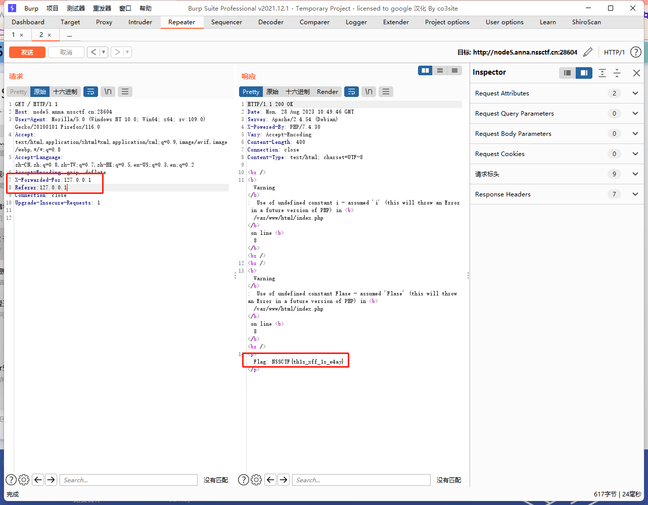Screen dimensions: 648x505
Task: Switch response view to 原始 raw
Action: [x=272, y=91]
